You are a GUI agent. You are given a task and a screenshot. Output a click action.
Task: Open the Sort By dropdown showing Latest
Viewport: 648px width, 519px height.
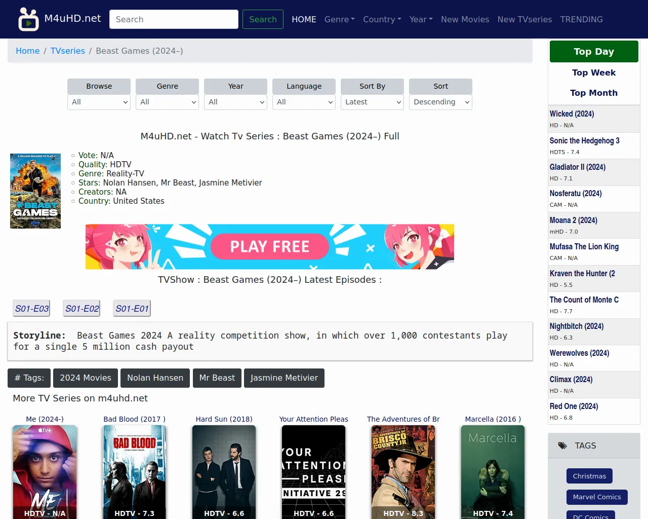373,102
